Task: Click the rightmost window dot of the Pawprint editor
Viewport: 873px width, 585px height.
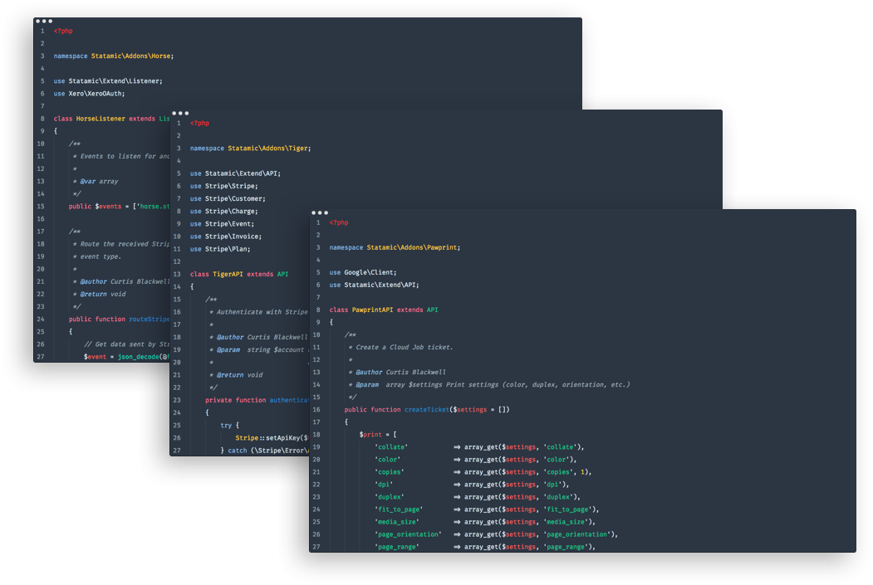Action: tap(326, 212)
